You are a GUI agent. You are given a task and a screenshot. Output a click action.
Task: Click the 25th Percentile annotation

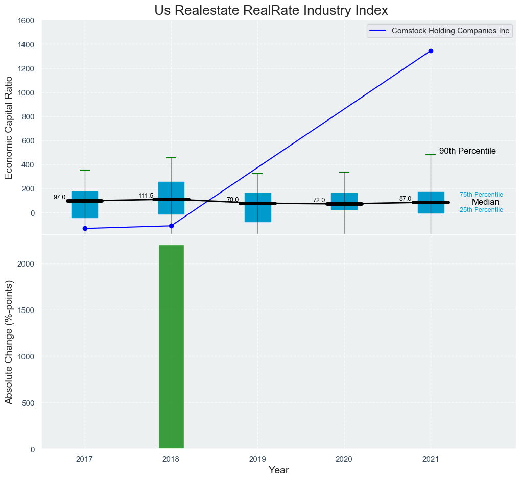[481, 210]
